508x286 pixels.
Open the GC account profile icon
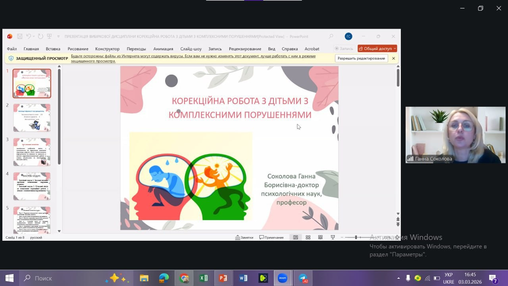[348, 37]
